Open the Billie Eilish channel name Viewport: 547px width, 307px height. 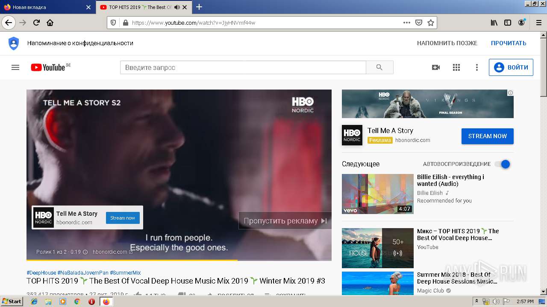[430, 193]
